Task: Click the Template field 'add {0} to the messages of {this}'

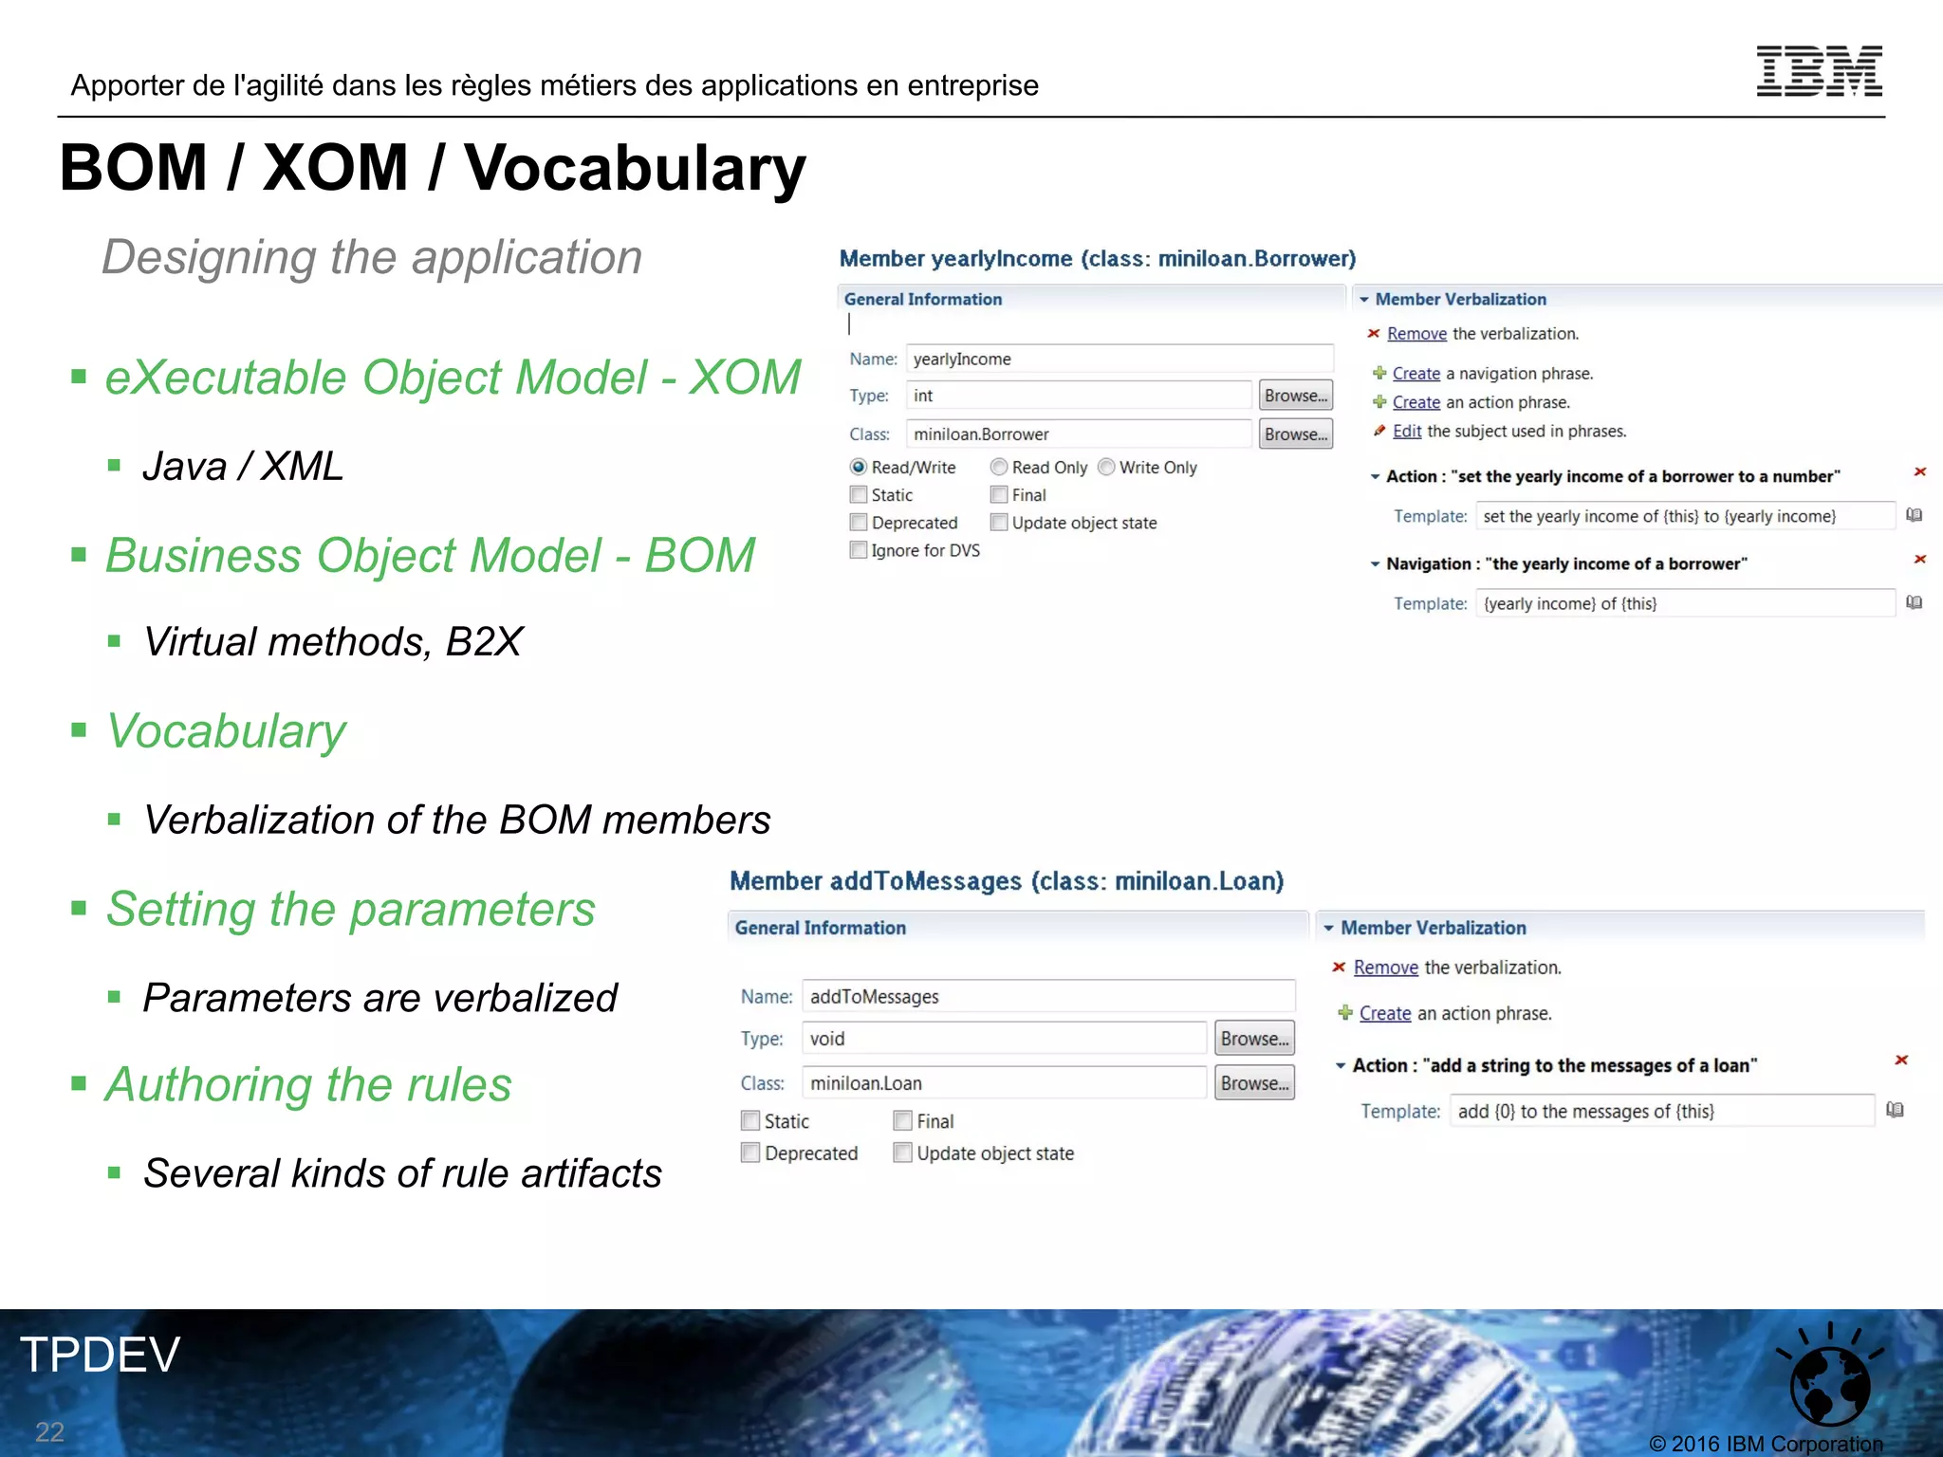Action: coord(1662,1111)
